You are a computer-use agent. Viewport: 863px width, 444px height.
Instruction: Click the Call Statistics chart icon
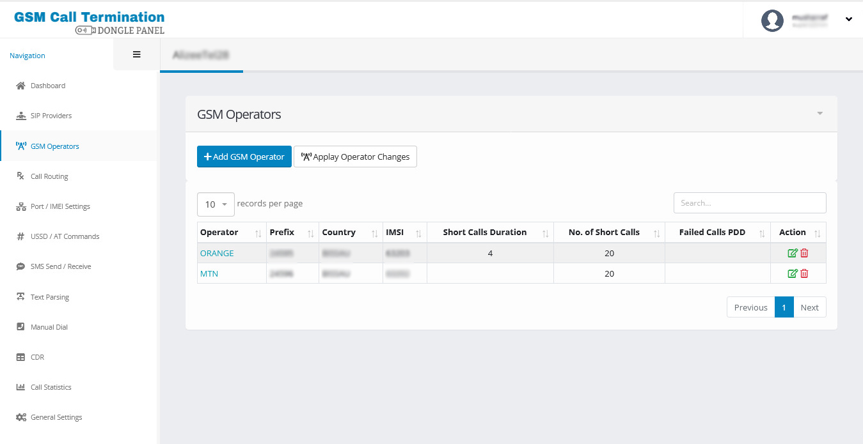tap(20, 387)
